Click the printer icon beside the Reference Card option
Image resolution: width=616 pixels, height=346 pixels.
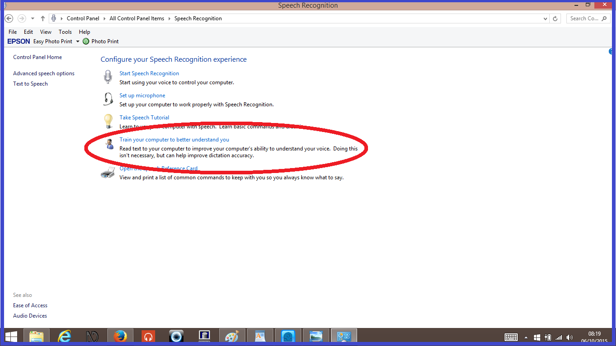pyautogui.click(x=108, y=173)
